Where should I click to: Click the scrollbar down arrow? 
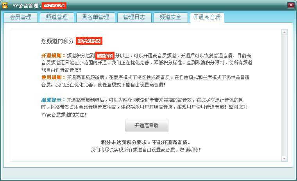tap(284, 158)
